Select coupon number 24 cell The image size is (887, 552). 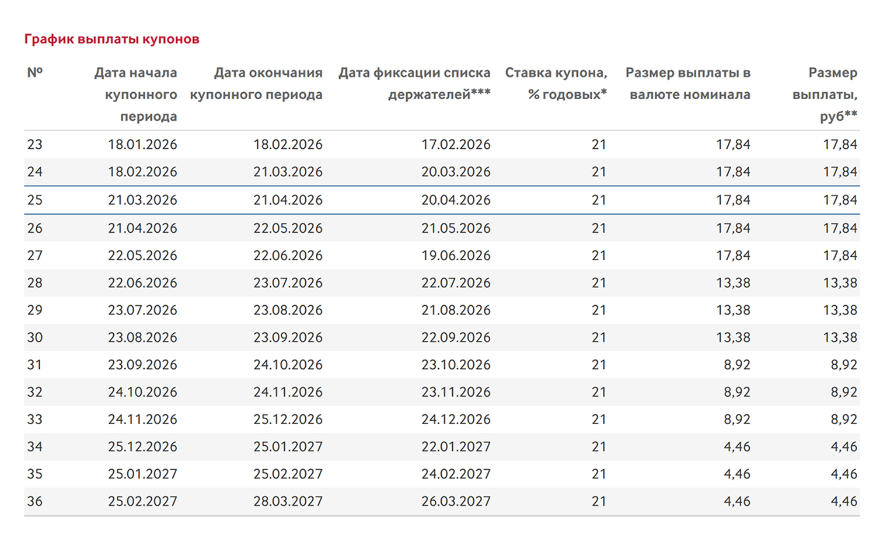click(35, 172)
